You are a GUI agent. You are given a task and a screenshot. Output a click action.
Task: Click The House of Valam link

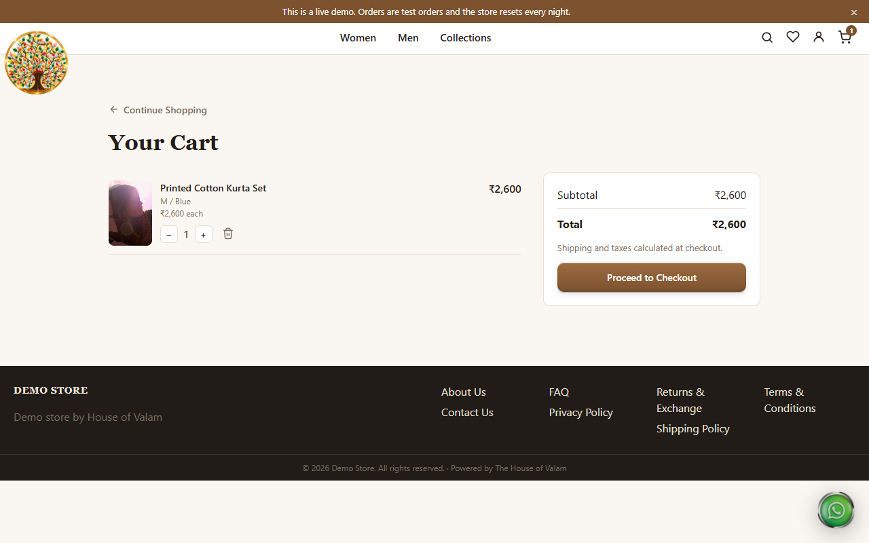[531, 468]
